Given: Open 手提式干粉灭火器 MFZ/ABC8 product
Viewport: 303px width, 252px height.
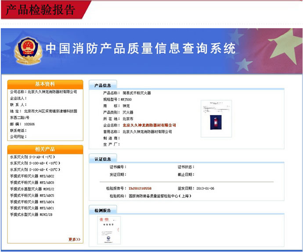Looking at the screenshot, I should (32, 182).
